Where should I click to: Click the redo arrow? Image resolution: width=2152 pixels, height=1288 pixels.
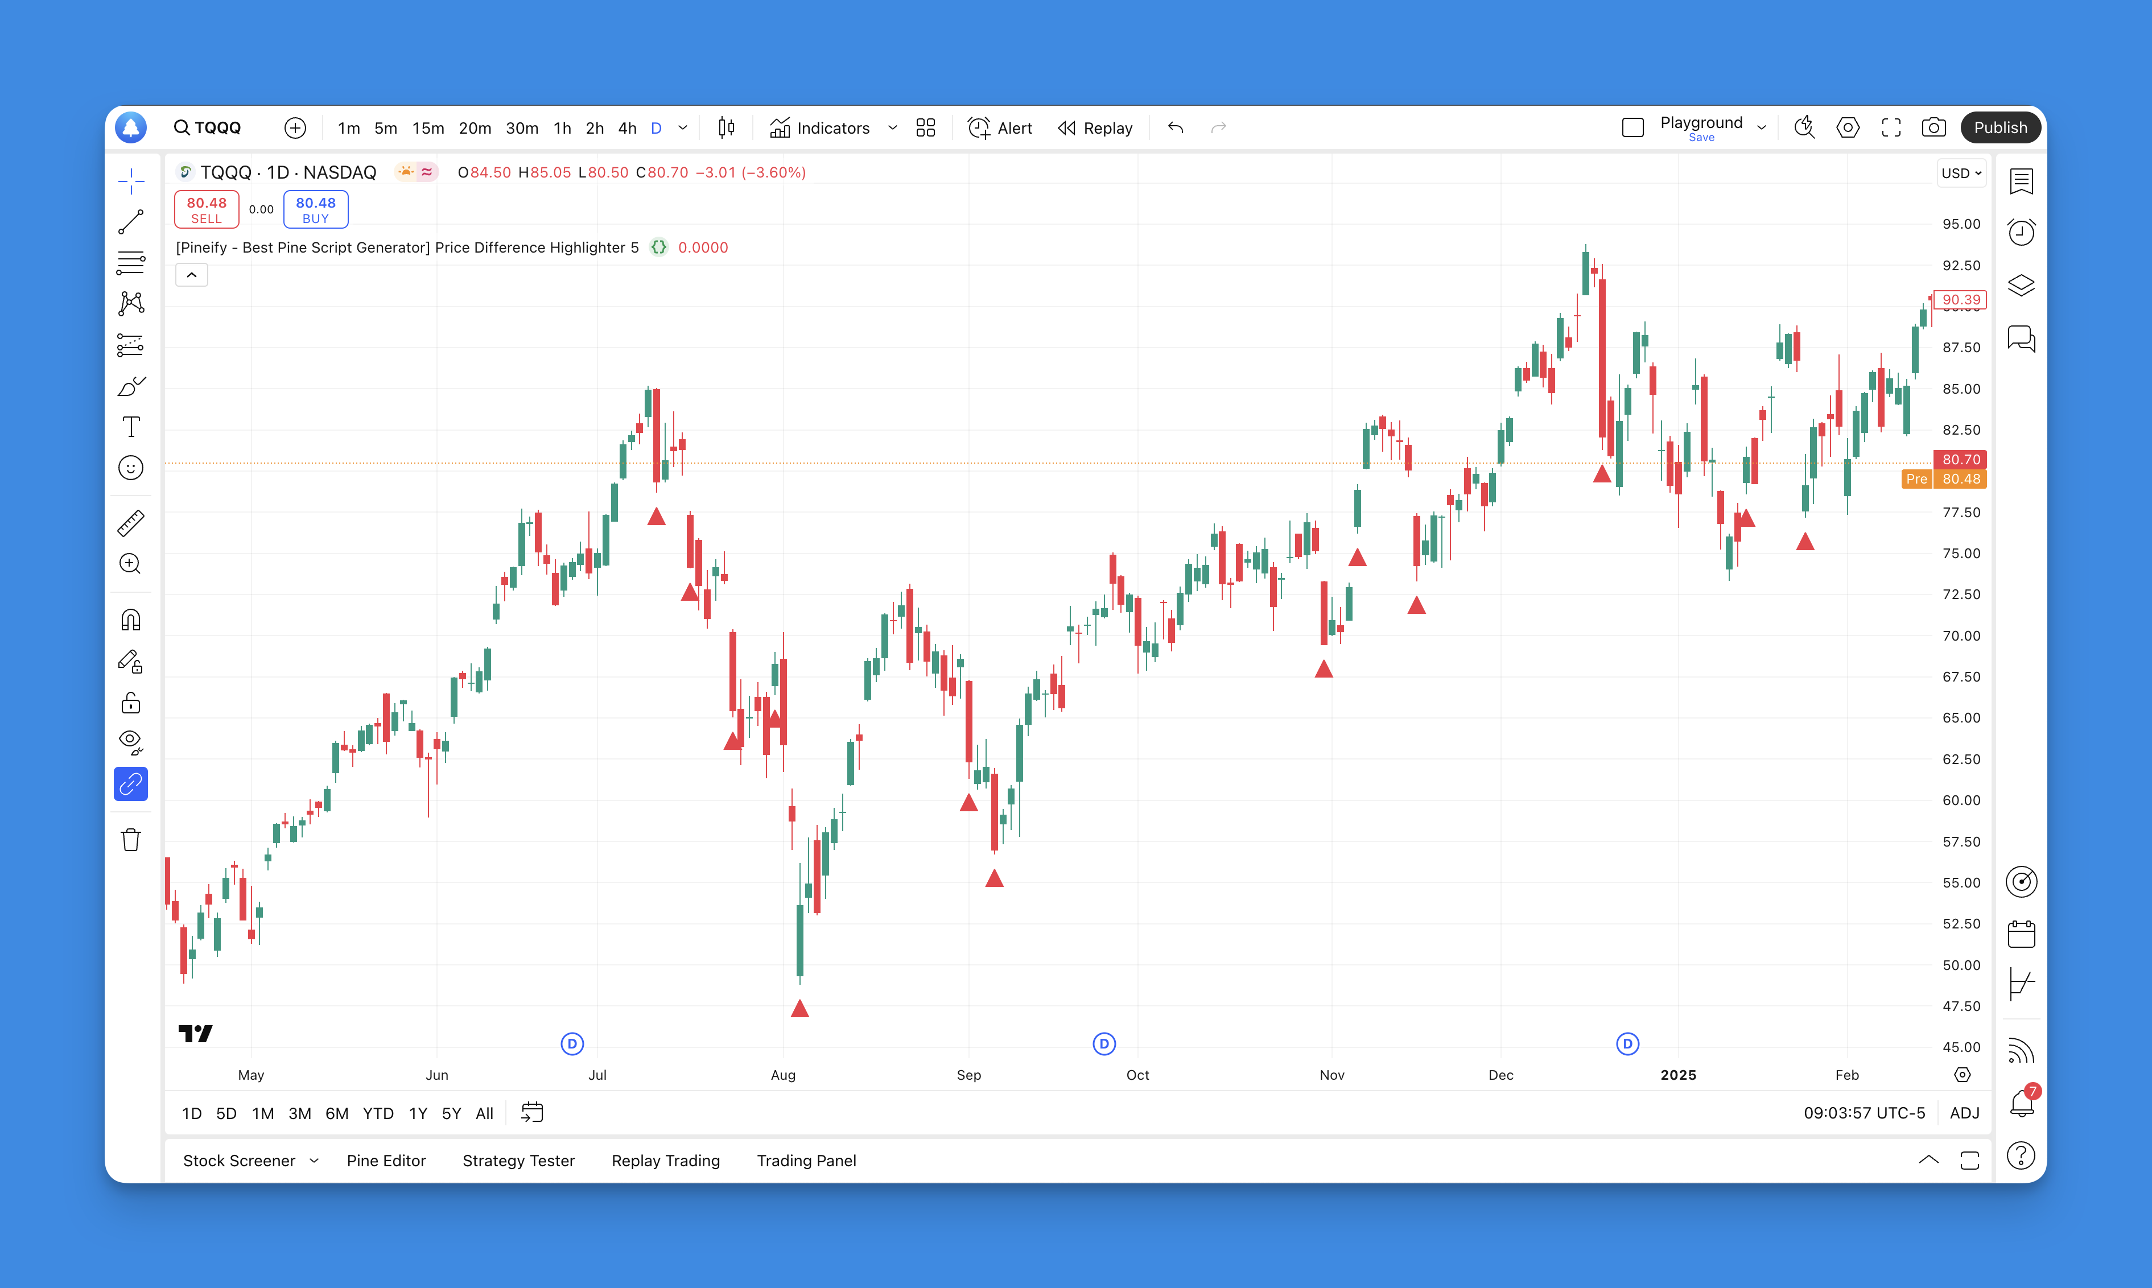(1219, 127)
